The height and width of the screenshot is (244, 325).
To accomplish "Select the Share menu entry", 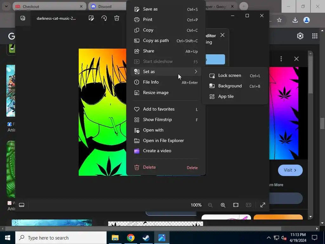I will pyautogui.click(x=166, y=51).
